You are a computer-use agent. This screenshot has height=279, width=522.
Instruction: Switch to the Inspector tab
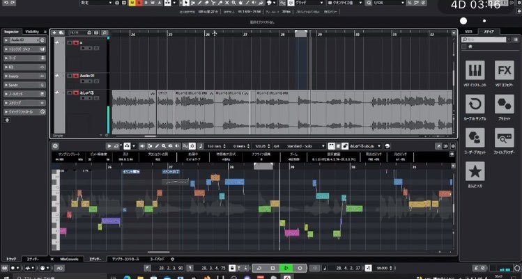[11, 31]
